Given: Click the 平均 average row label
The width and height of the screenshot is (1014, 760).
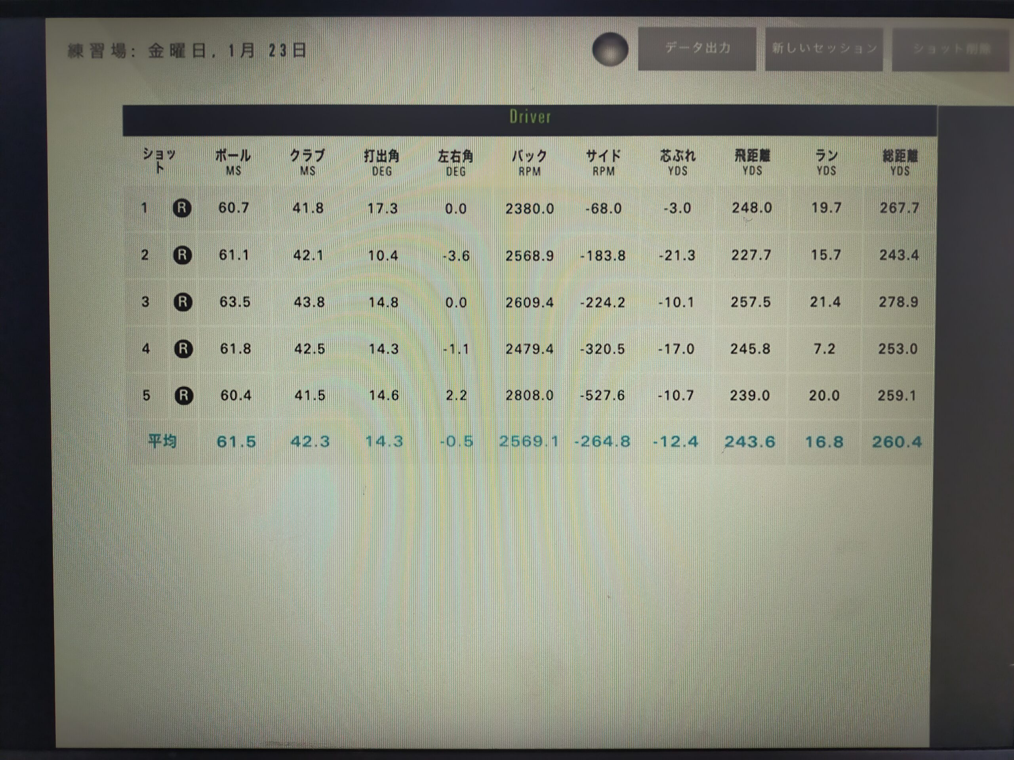Looking at the screenshot, I should click(162, 441).
